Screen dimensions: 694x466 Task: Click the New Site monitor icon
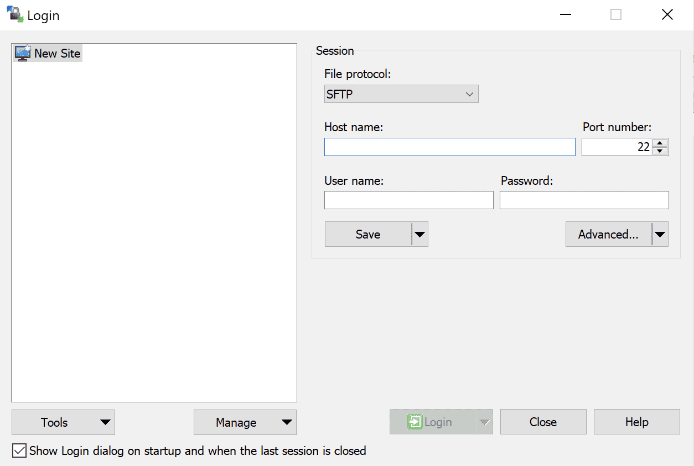click(x=23, y=53)
